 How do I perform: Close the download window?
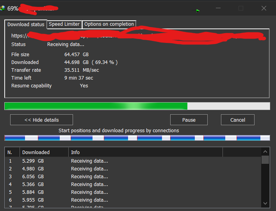tap(264, 8)
